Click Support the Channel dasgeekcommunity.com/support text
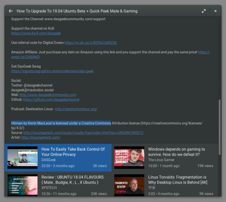This screenshot has height=202, width=226. tap(58, 19)
